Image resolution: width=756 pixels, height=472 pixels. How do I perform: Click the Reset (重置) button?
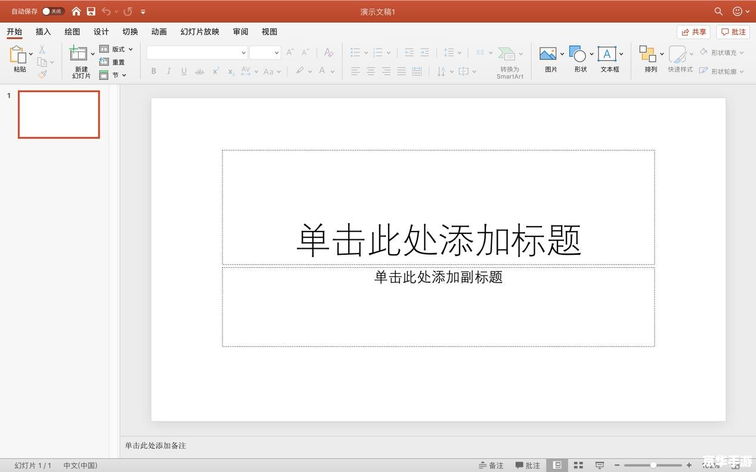click(113, 62)
